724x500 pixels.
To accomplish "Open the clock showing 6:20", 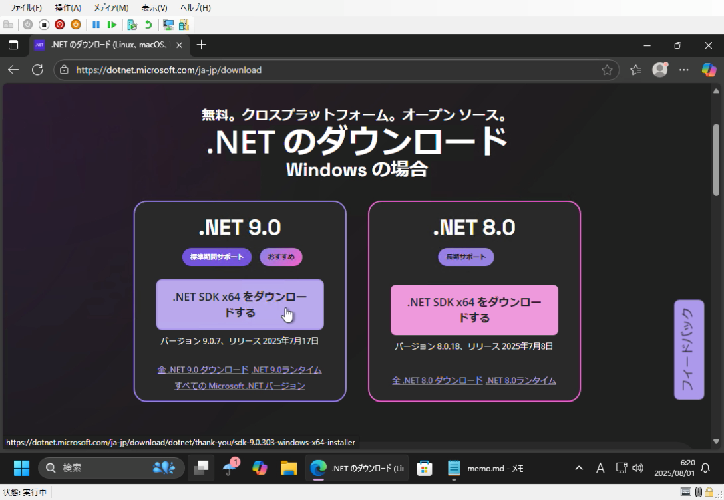I will 675,468.
